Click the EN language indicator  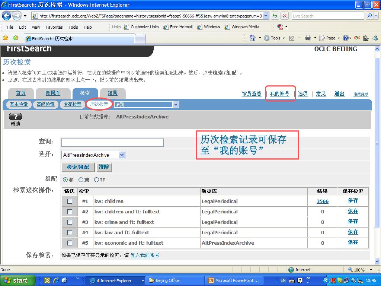pos(283,280)
